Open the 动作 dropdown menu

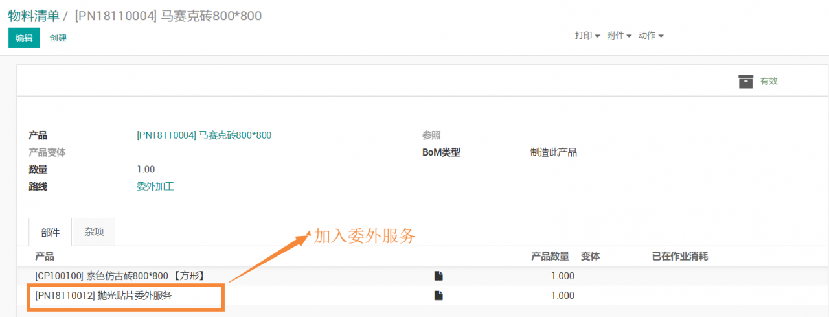(x=651, y=36)
